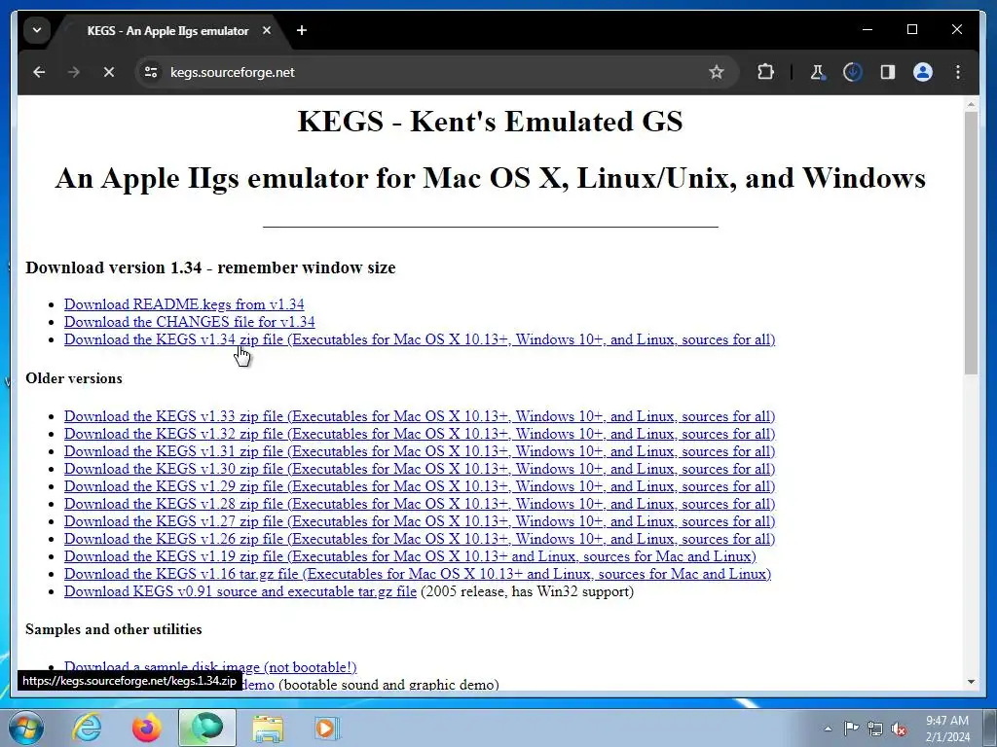Show the downloads indicator in toolbar

[853, 72]
